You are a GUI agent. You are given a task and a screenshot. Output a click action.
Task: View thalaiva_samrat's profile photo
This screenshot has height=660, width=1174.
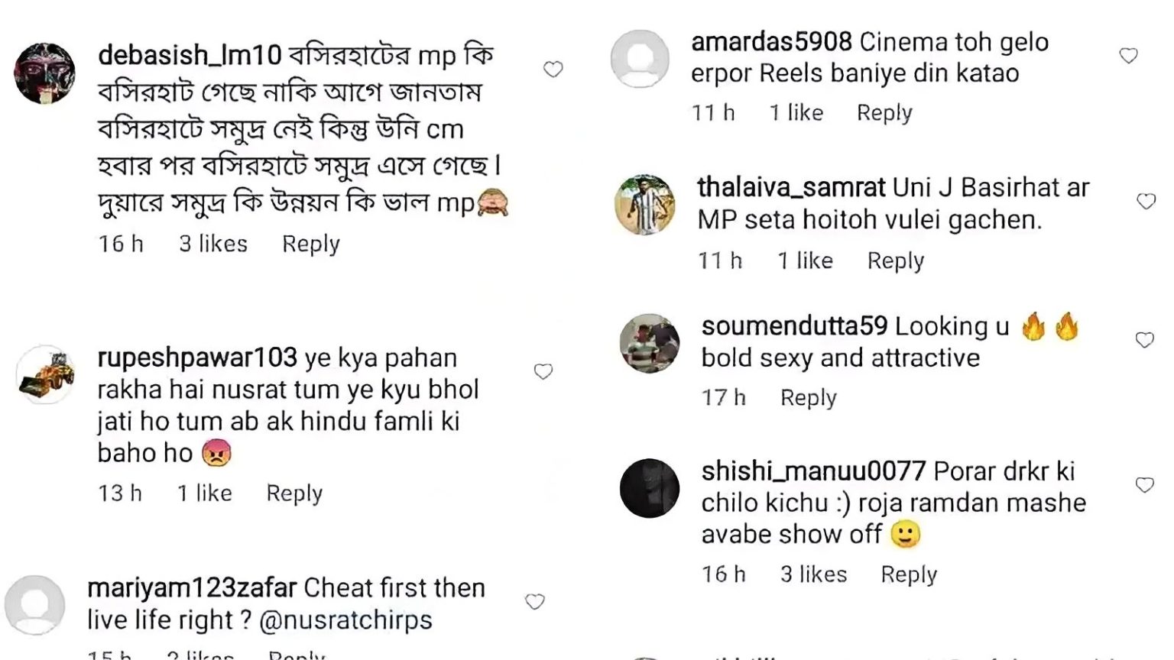point(645,204)
